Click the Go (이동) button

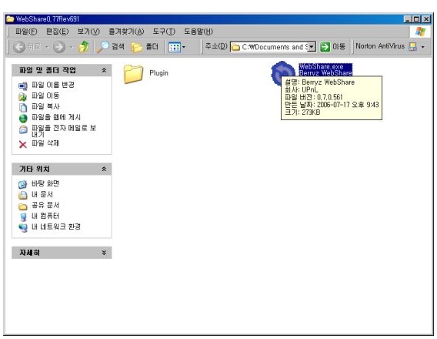coord(332,46)
